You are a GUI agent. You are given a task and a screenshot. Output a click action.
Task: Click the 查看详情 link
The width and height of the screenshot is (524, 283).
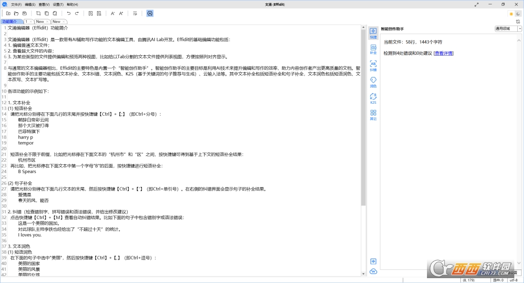click(443, 53)
